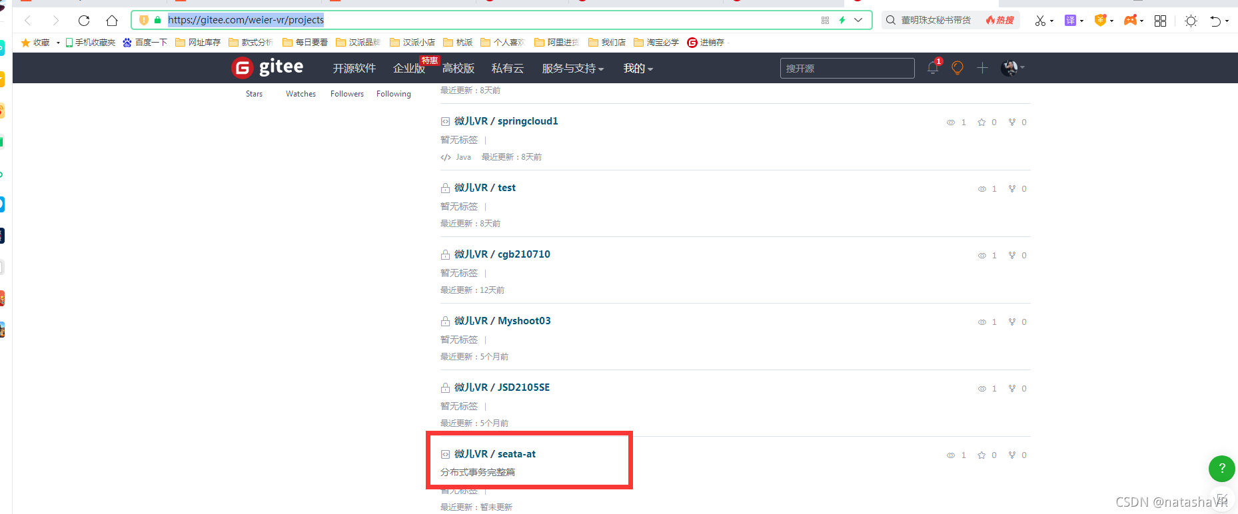
Task: Open the user avatar menu
Action: (x=1012, y=67)
